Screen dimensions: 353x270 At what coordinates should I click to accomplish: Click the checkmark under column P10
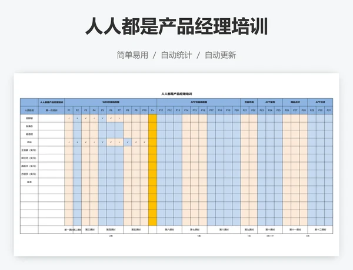(x=144, y=142)
